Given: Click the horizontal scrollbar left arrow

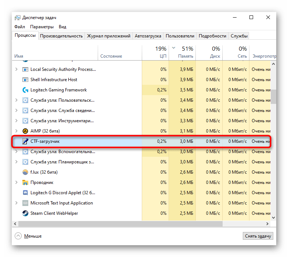Looking at the screenshot, I should (15, 224).
